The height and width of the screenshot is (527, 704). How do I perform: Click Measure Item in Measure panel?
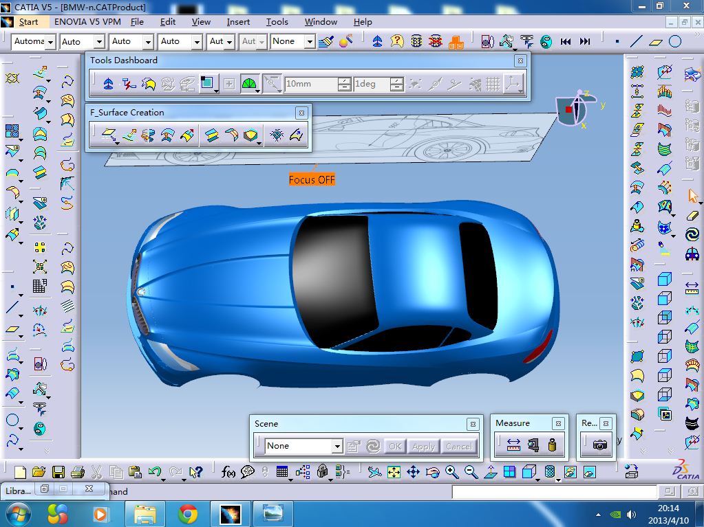[533, 445]
